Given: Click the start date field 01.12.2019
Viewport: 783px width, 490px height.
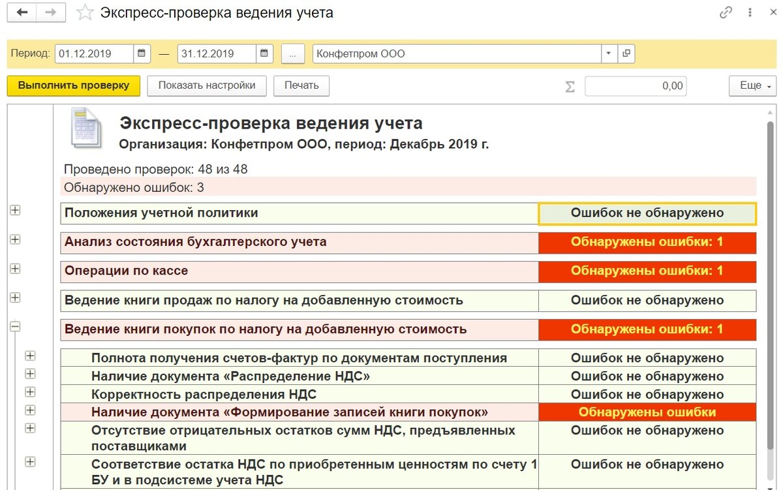Looking at the screenshot, I should click(94, 54).
